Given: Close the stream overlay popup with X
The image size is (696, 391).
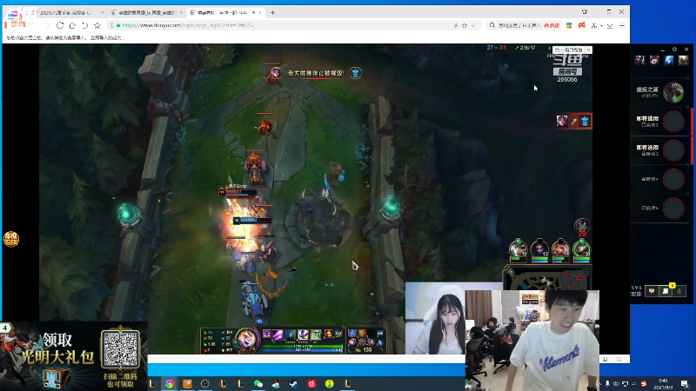Looking at the screenshot, I should [x=589, y=50].
